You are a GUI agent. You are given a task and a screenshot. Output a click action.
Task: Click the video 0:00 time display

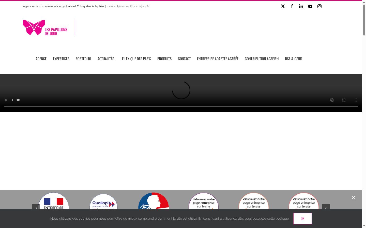tap(16, 100)
